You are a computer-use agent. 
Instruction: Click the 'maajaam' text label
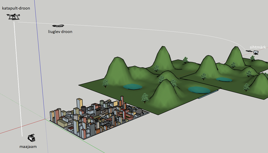click(x=28, y=147)
